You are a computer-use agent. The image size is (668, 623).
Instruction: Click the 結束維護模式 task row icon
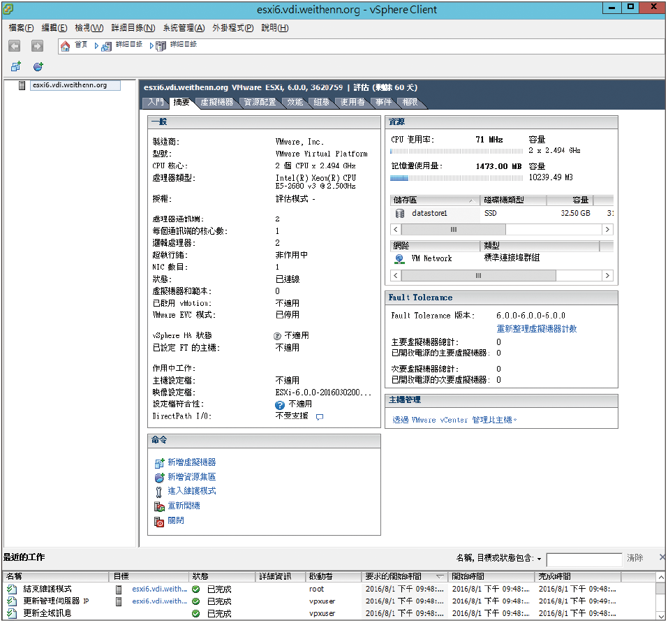[12, 589]
